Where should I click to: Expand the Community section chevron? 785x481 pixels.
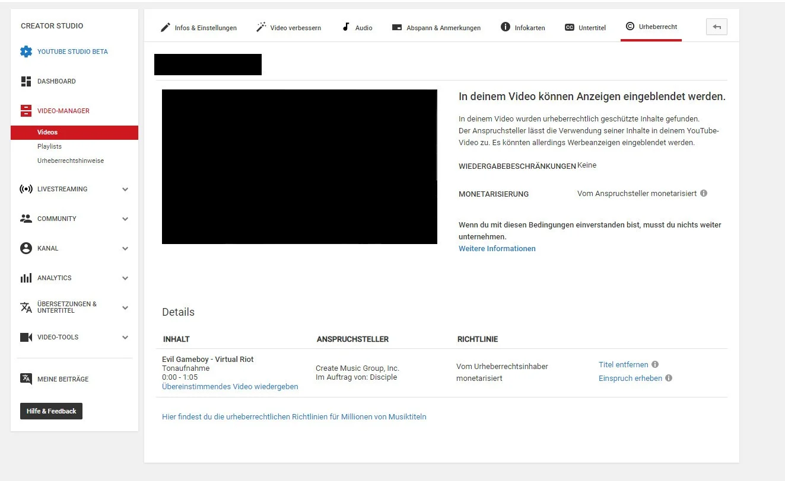tap(125, 219)
